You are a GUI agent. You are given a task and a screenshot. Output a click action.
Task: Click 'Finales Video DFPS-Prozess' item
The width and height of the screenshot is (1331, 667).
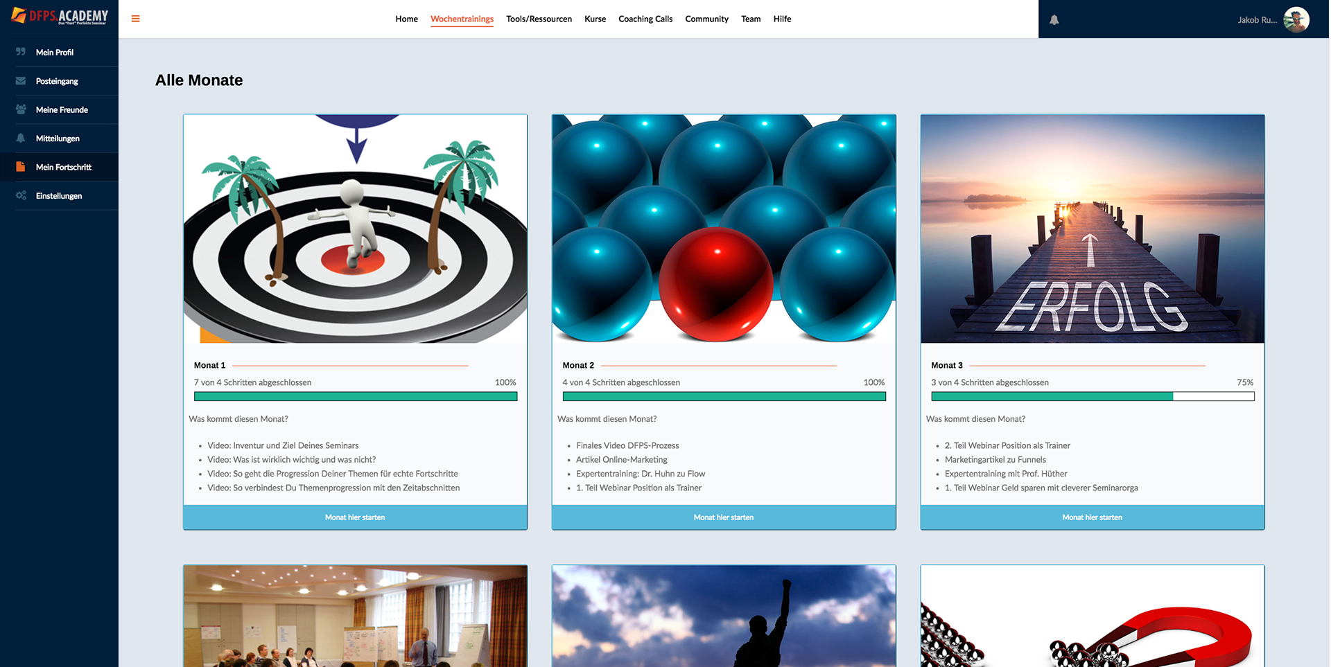click(x=627, y=445)
